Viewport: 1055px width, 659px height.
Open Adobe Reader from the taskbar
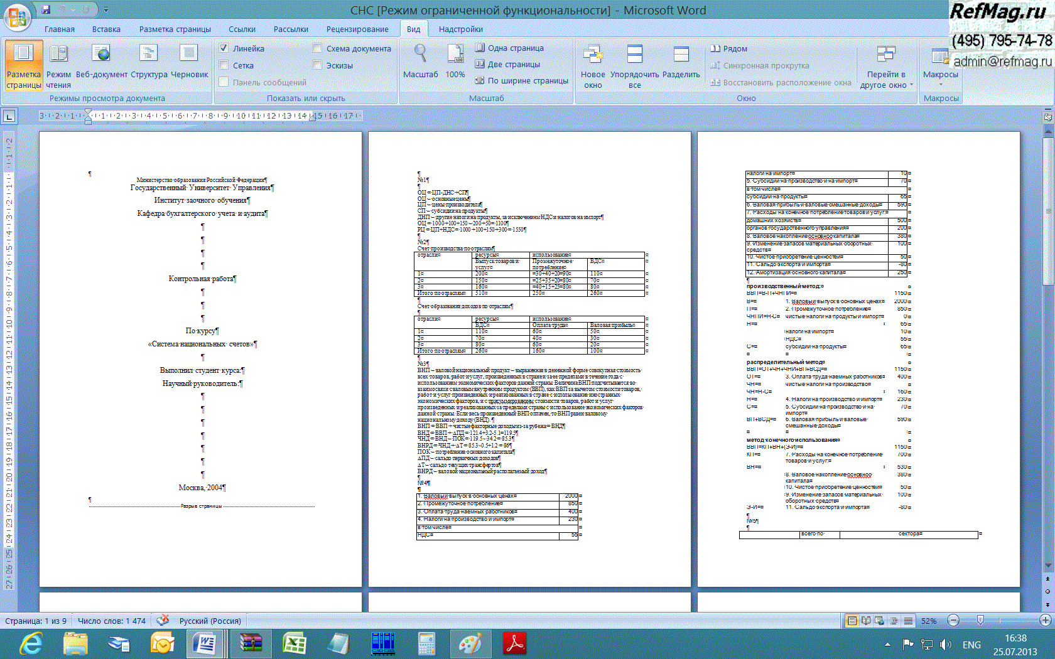tap(514, 643)
